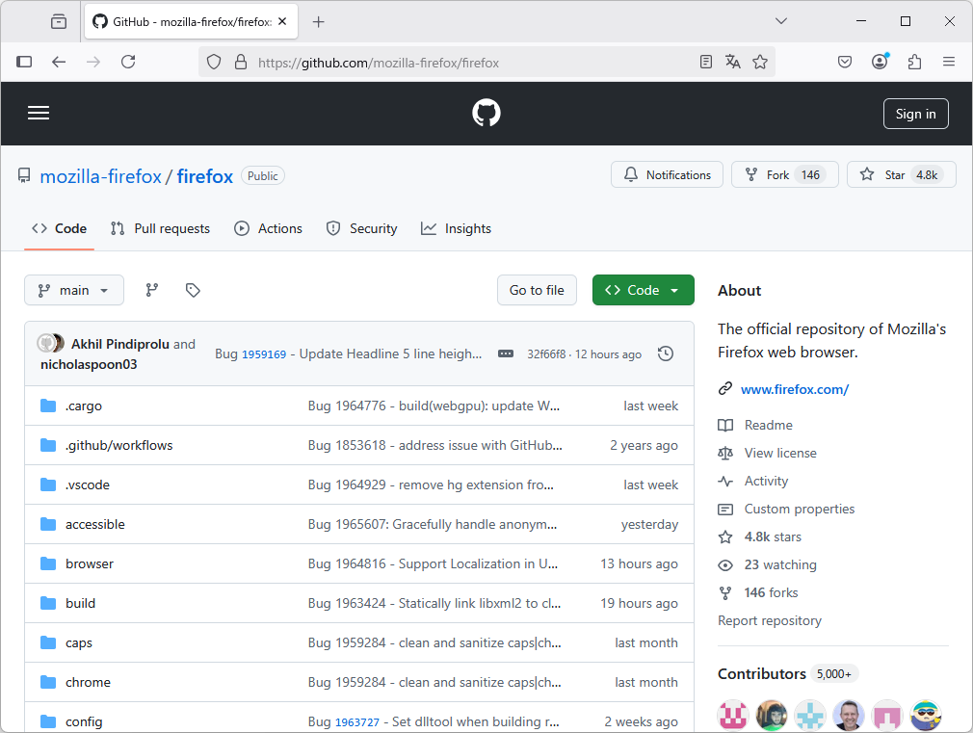Viewport: 973px width, 733px height.
Task: Toggle reader view in the address bar
Action: [705, 61]
